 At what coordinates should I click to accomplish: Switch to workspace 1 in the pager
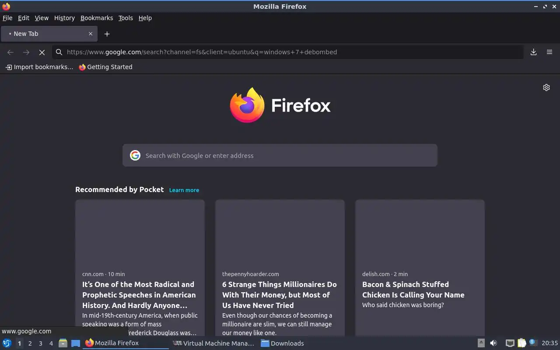[19, 343]
